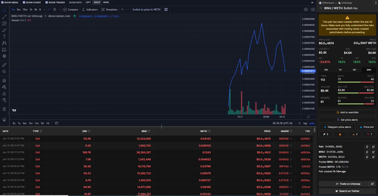Toggle magnet mode in the drawing toolbar
Image resolution: width=378 pixels, height=196 pixels.
tap(4, 81)
